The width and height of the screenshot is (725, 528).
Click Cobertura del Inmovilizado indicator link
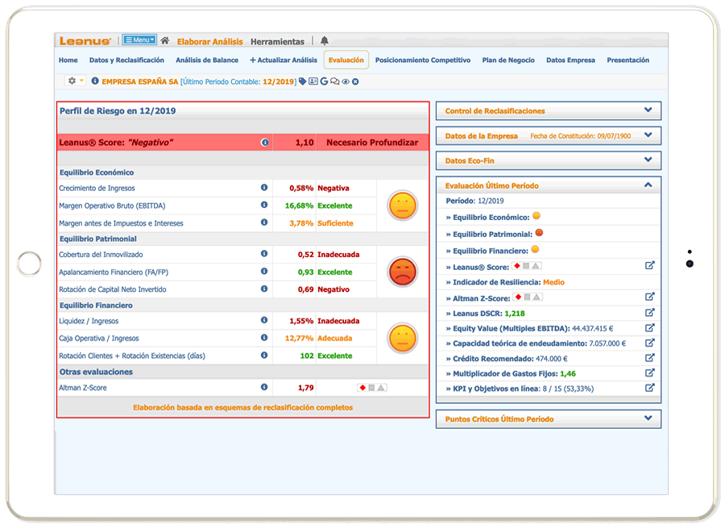pyautogui.click(x=101, y=255)
